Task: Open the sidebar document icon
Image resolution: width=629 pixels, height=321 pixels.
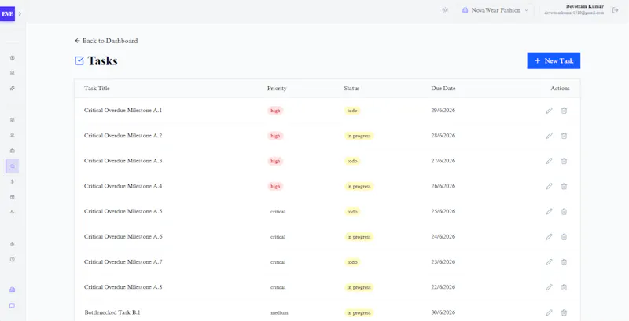Action: 12,73
